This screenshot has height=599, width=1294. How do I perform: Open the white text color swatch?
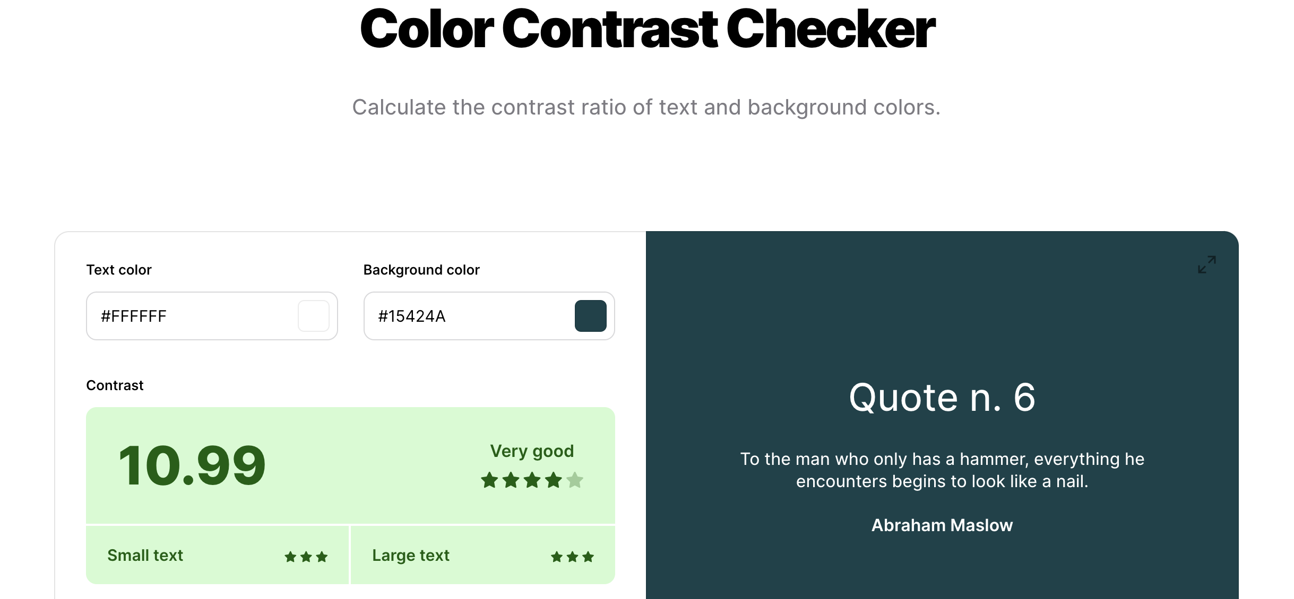click(314, 316)
